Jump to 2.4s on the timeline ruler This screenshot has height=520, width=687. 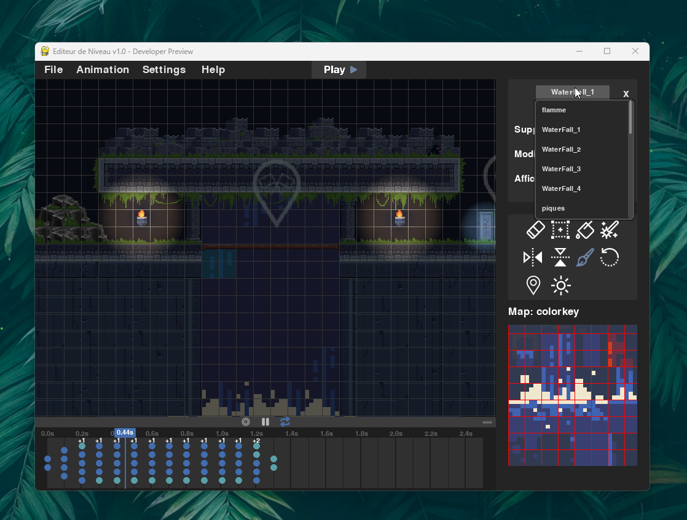(466, 434)
